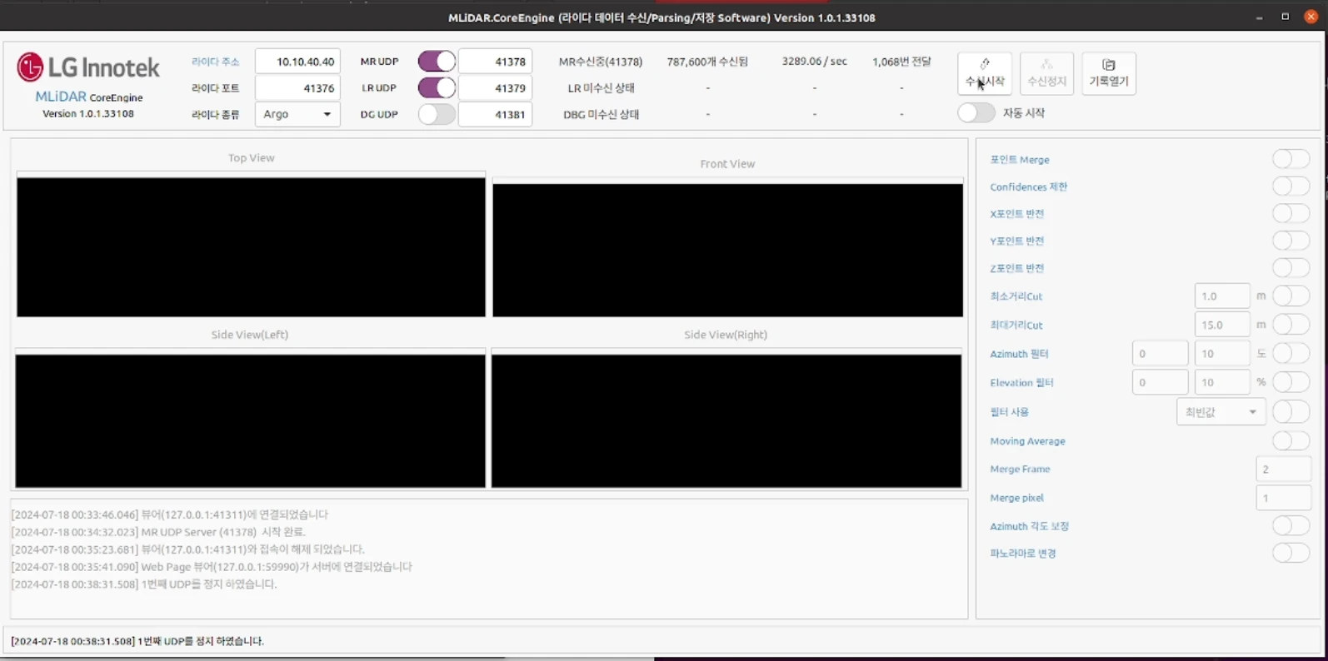The height and width of the screenshot is (661, 1328).
Task: Turn on the Azimuth 필터 switch
Action: (1291, 354)
